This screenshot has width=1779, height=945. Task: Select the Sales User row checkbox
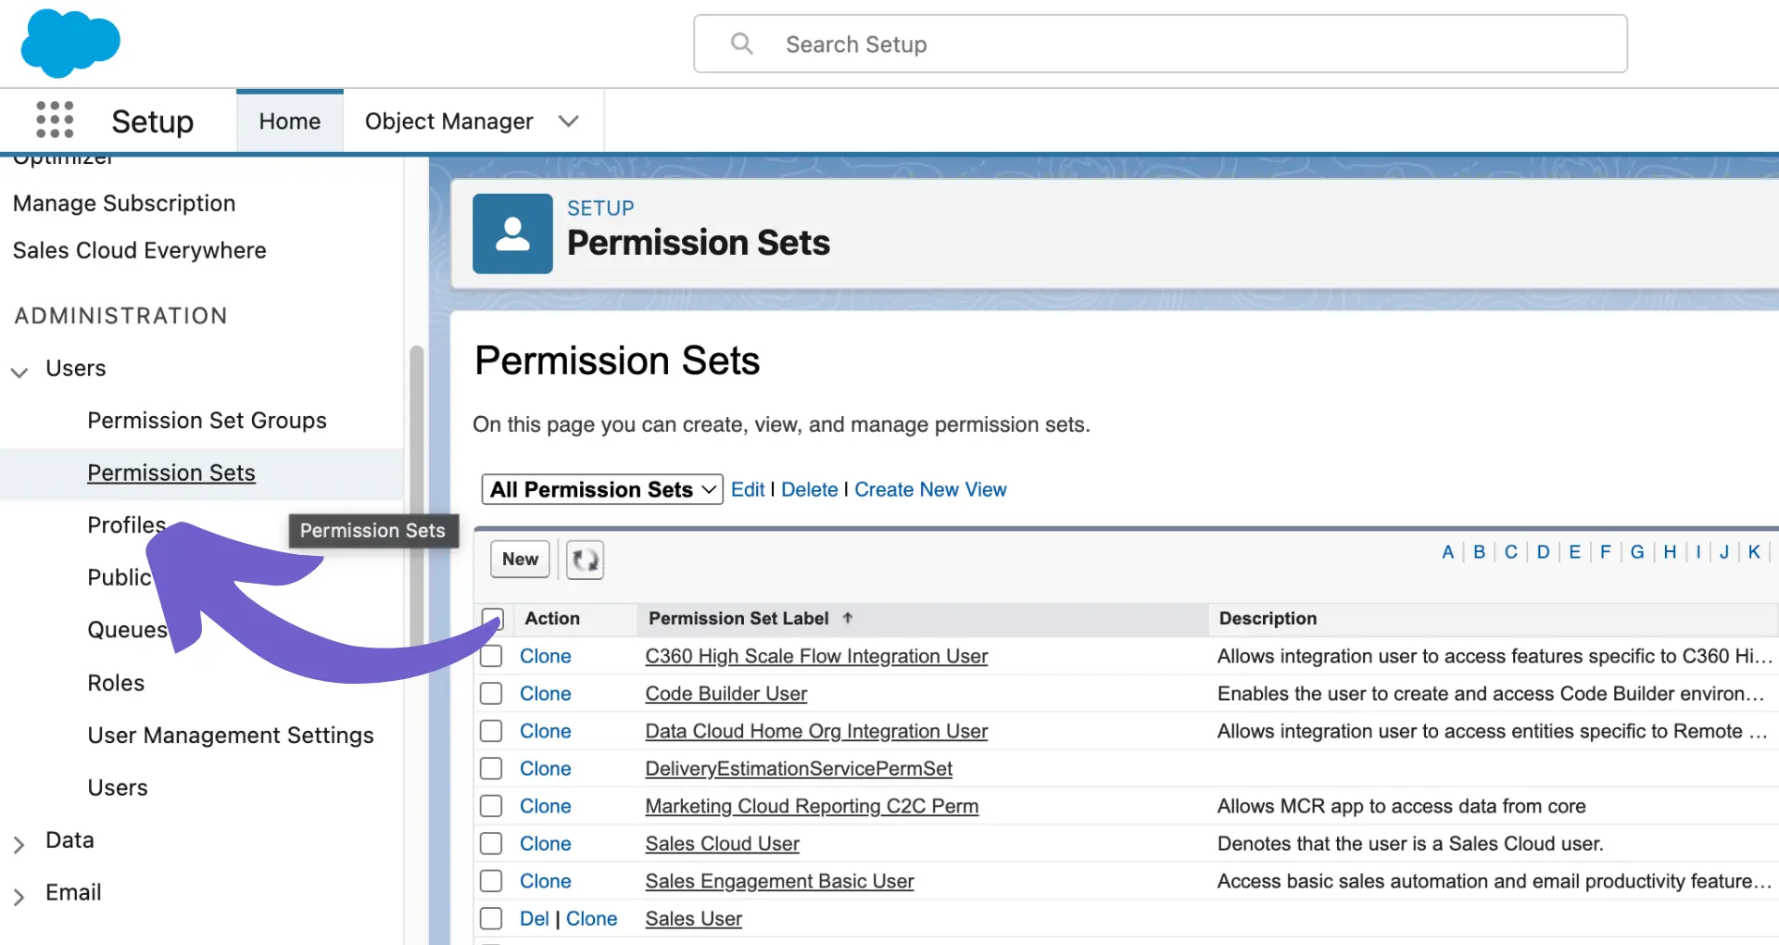491,919
